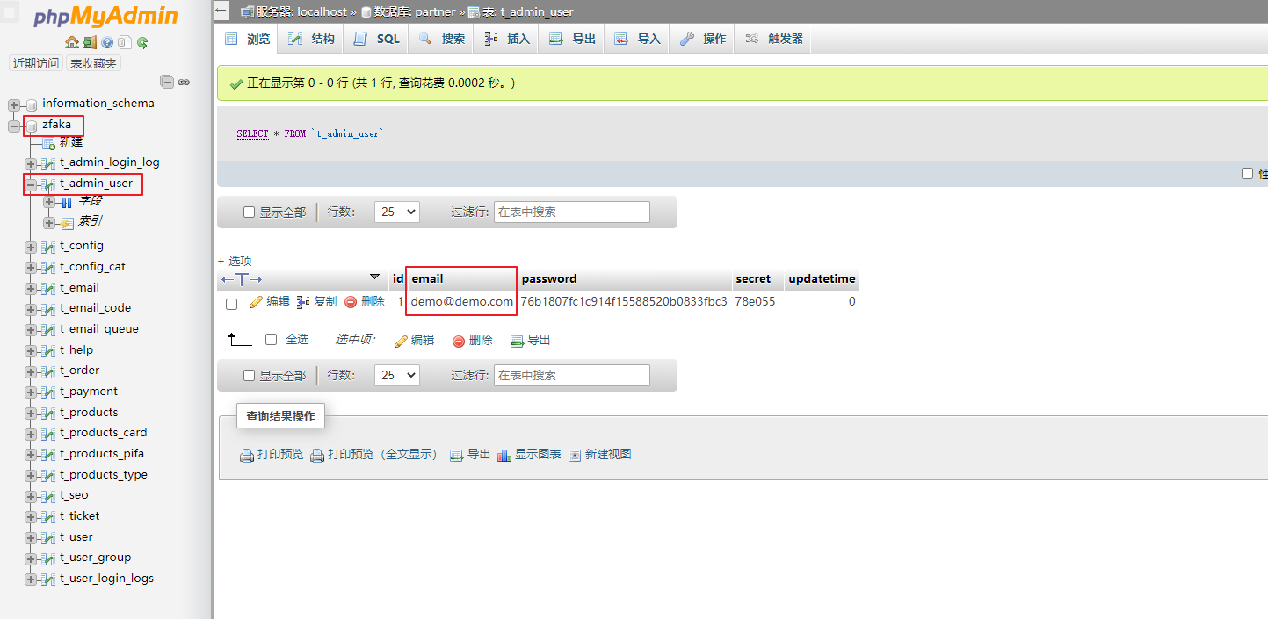Open full-text print preview

tap(373, 455)
